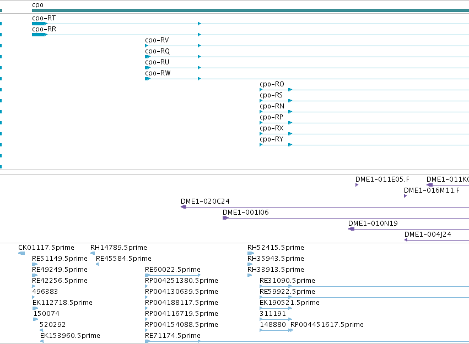Select EST RE71174.5prime
The image size is (469, 344).
(x=172, y=336)
